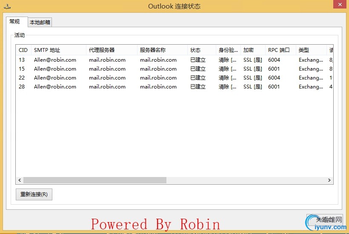Click Allen@robin.com in the CID 22 row

(x=55, y=77)
